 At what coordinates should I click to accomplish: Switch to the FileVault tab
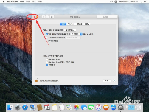[71, 24]
